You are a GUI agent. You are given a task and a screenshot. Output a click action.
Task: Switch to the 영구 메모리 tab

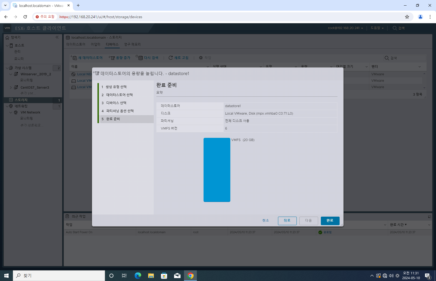pyautogui.click(x=133, y=44)
